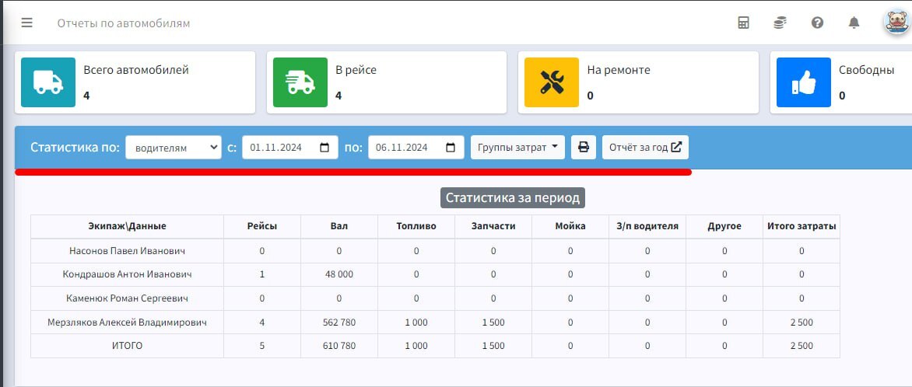Open the calculator icon in header
Viewport: 912px width, 387px height.
[743, 23]
